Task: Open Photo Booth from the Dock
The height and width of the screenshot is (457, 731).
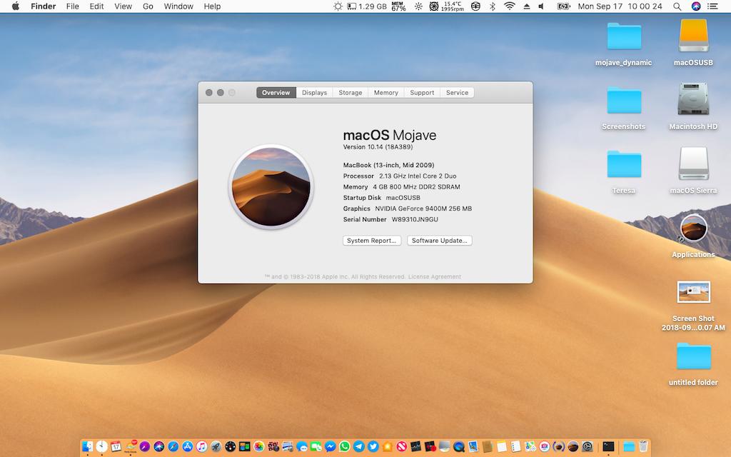Action: (273, 447)
